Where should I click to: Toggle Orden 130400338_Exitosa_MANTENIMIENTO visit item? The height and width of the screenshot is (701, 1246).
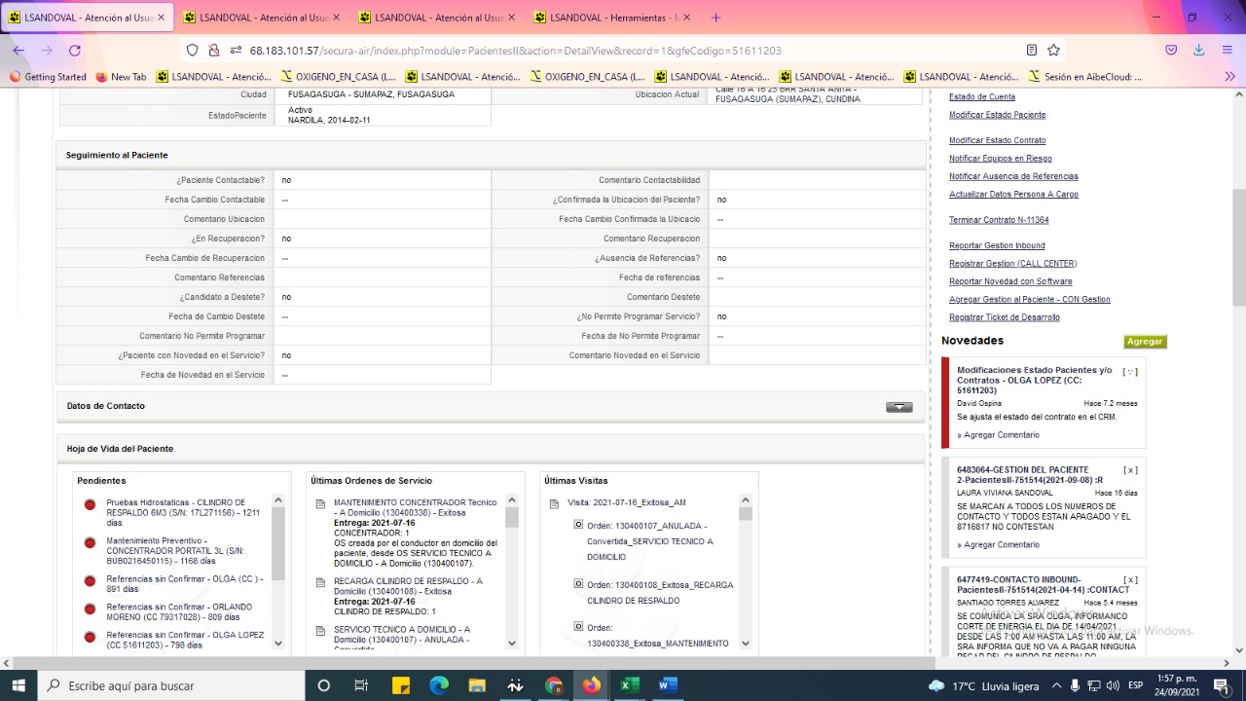pos(578,628)
